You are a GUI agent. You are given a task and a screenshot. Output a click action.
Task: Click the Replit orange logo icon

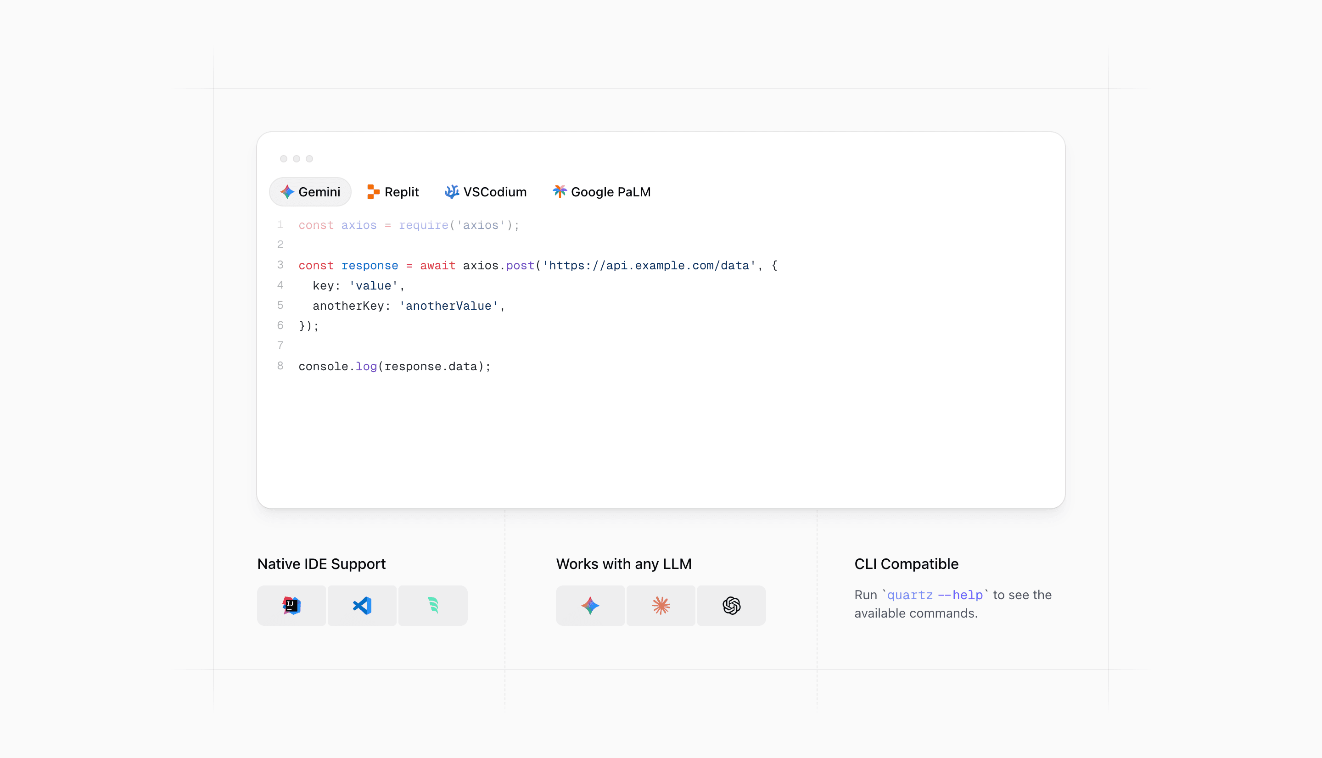[x=373, y=192]
